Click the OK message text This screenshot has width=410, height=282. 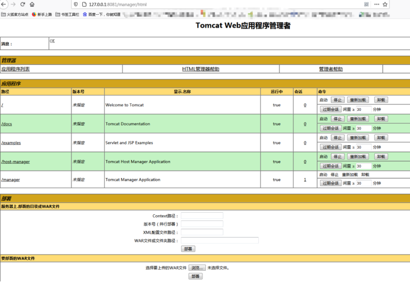[x=52, y=41]
